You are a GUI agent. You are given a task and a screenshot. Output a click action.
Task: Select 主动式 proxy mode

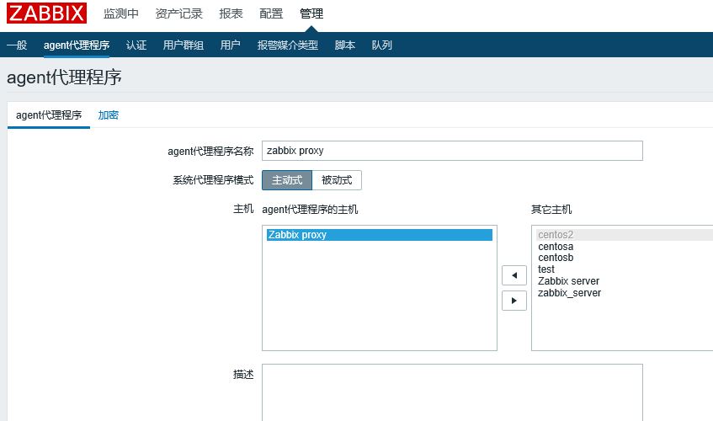tap(287, 180)
